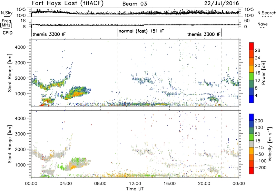Click the dashed 10:00 line in power panel
The image size is (276, 191).
[118, 73]
